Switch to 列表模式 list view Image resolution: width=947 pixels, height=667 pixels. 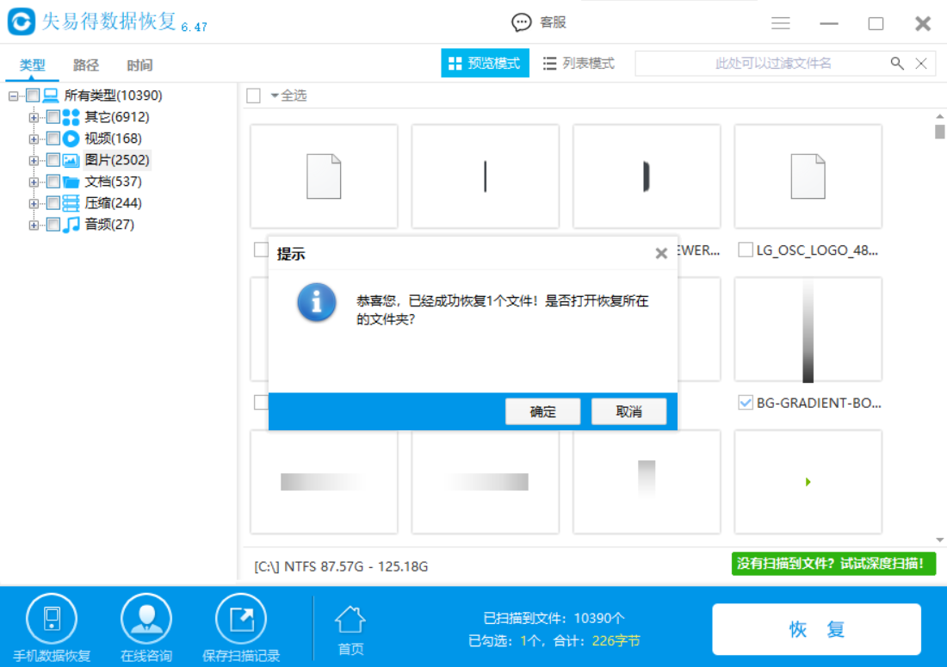pyautogui.click(x=578, y=63)
